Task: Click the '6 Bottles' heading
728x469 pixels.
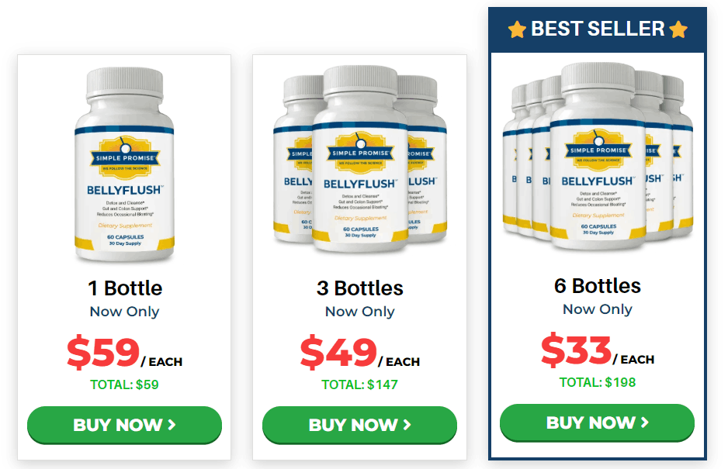Action: (598, 286)
